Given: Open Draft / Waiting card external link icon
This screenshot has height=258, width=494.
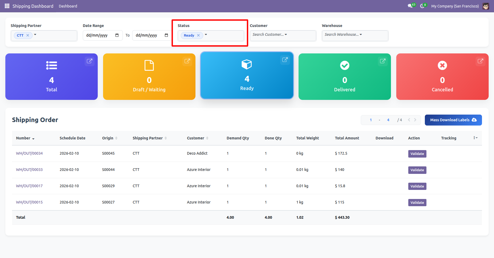Looking at the screenshot, I should click(x=187, y=61).
